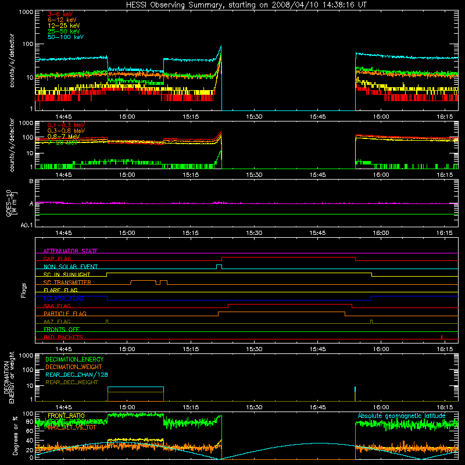Viewport: 465px width, 465px height.
Task: Select the 6-12 keV legend label
Action: click(62, 20)
